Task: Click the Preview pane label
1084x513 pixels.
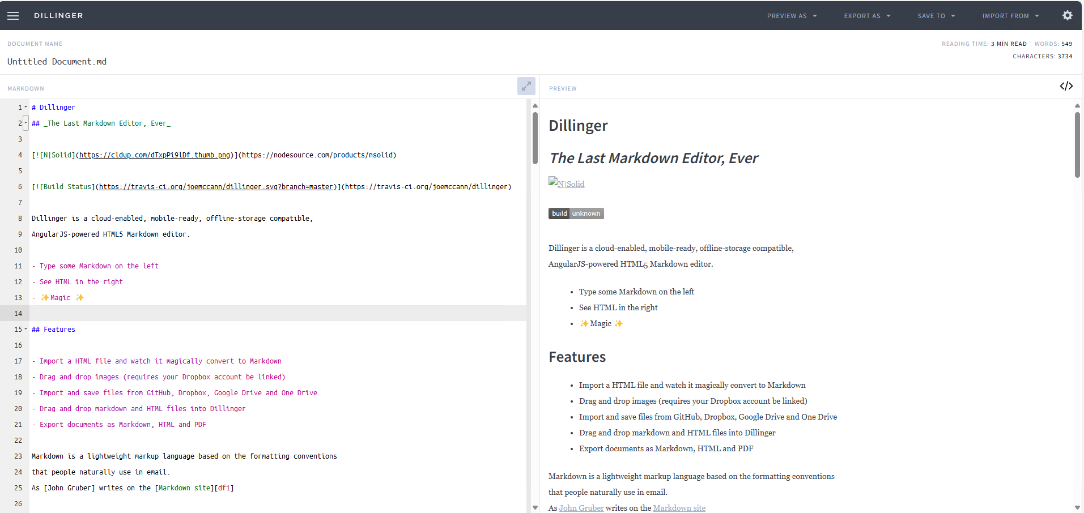Action: pos(563,88)
